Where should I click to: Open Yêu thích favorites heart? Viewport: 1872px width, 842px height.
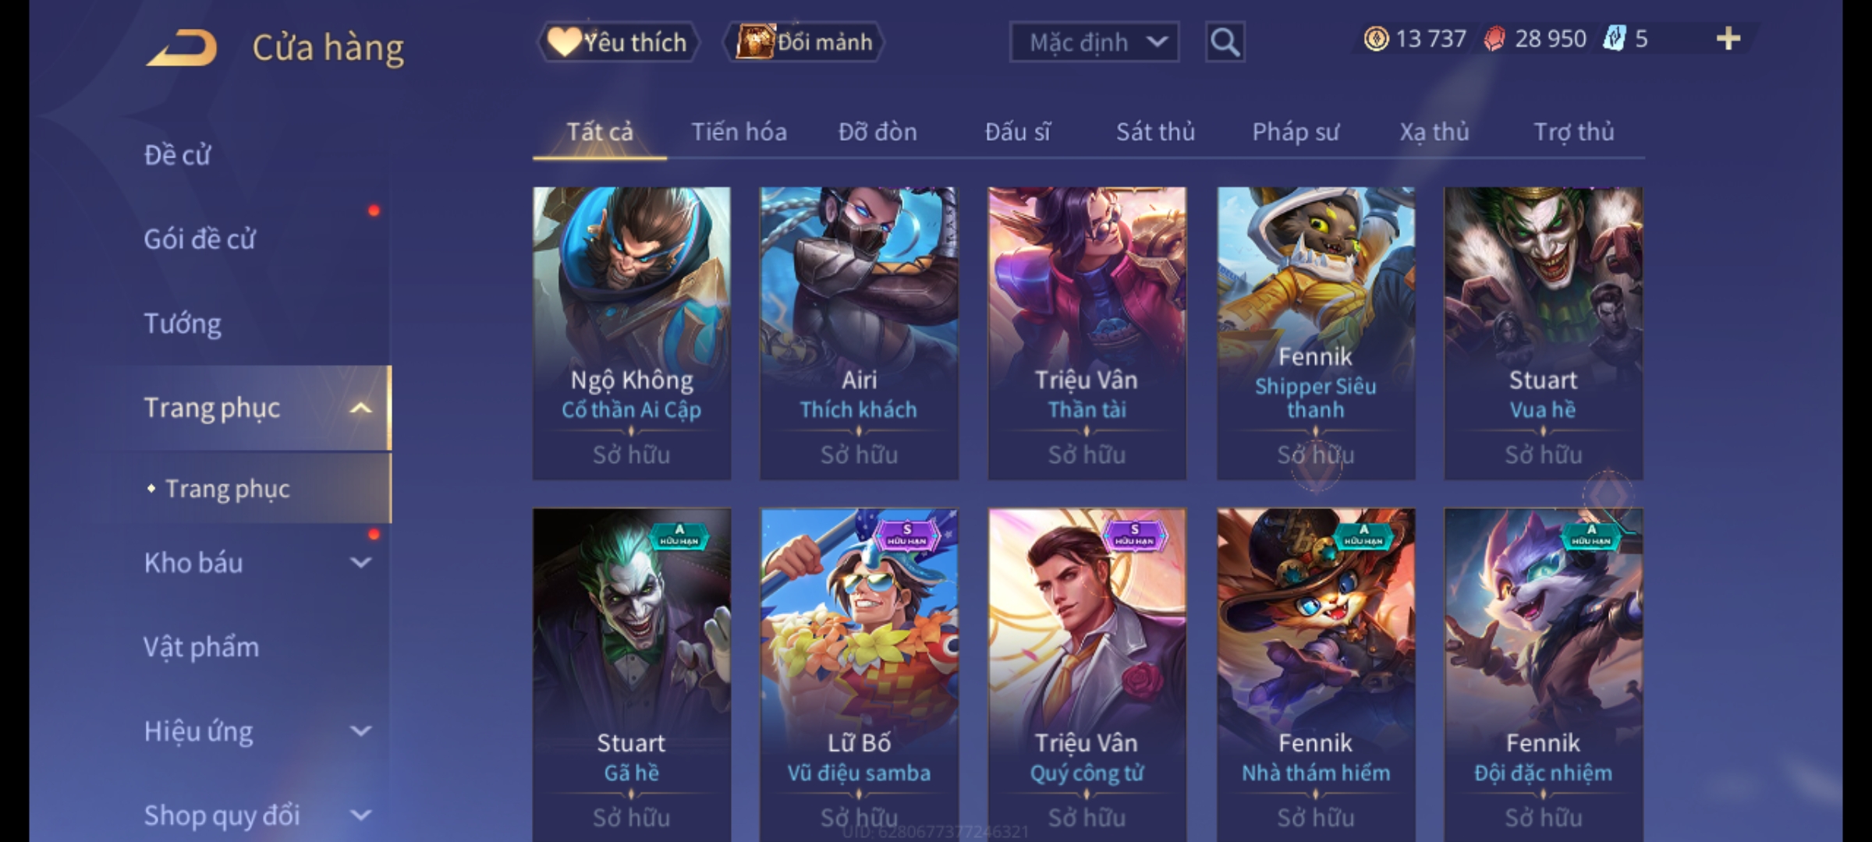(618, 42)
